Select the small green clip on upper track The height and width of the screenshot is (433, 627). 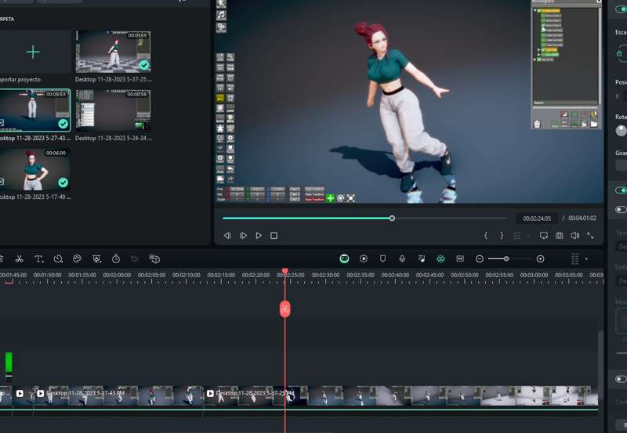click(x=9, y=366)
